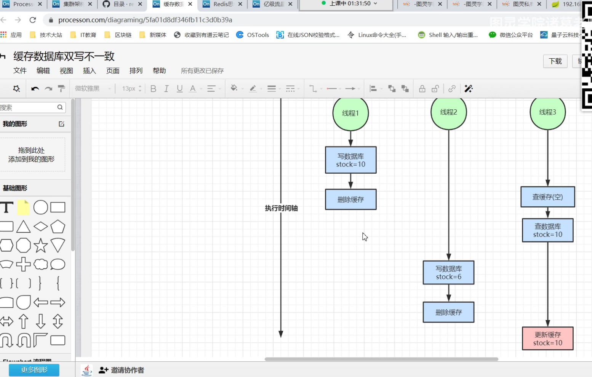Viewport: 592px width, 377px height.
Task: Click the unlock shape icon
Action: tap(435, 89)
